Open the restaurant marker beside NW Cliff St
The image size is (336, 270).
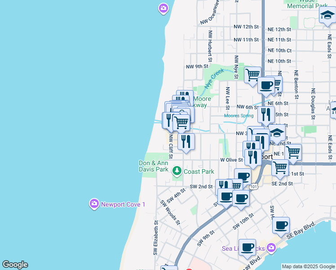pyautogui.click(x=186, y=141)
